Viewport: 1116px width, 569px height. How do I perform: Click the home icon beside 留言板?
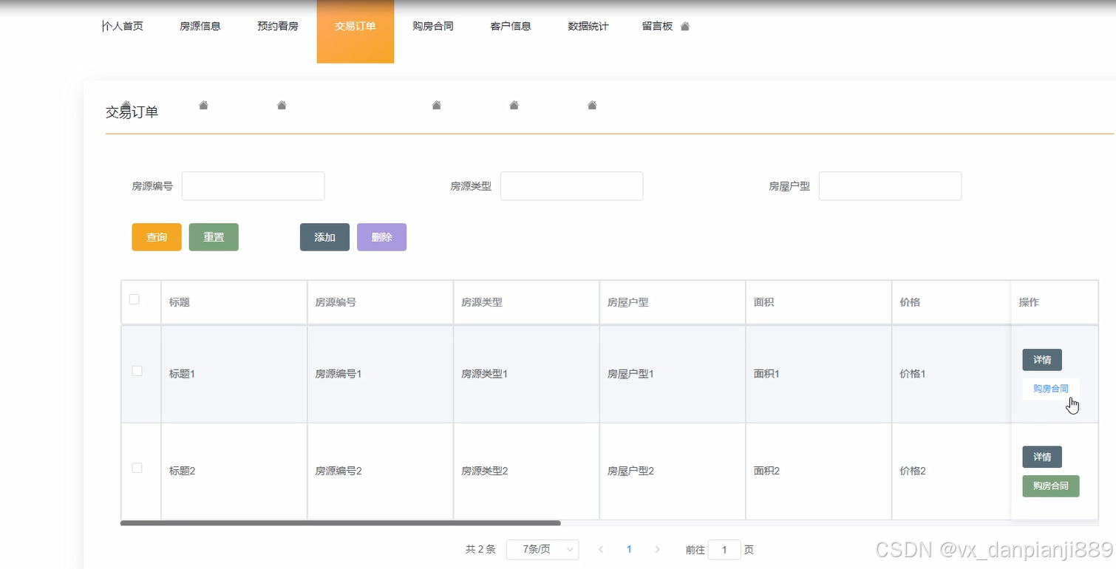pos(684,27)
